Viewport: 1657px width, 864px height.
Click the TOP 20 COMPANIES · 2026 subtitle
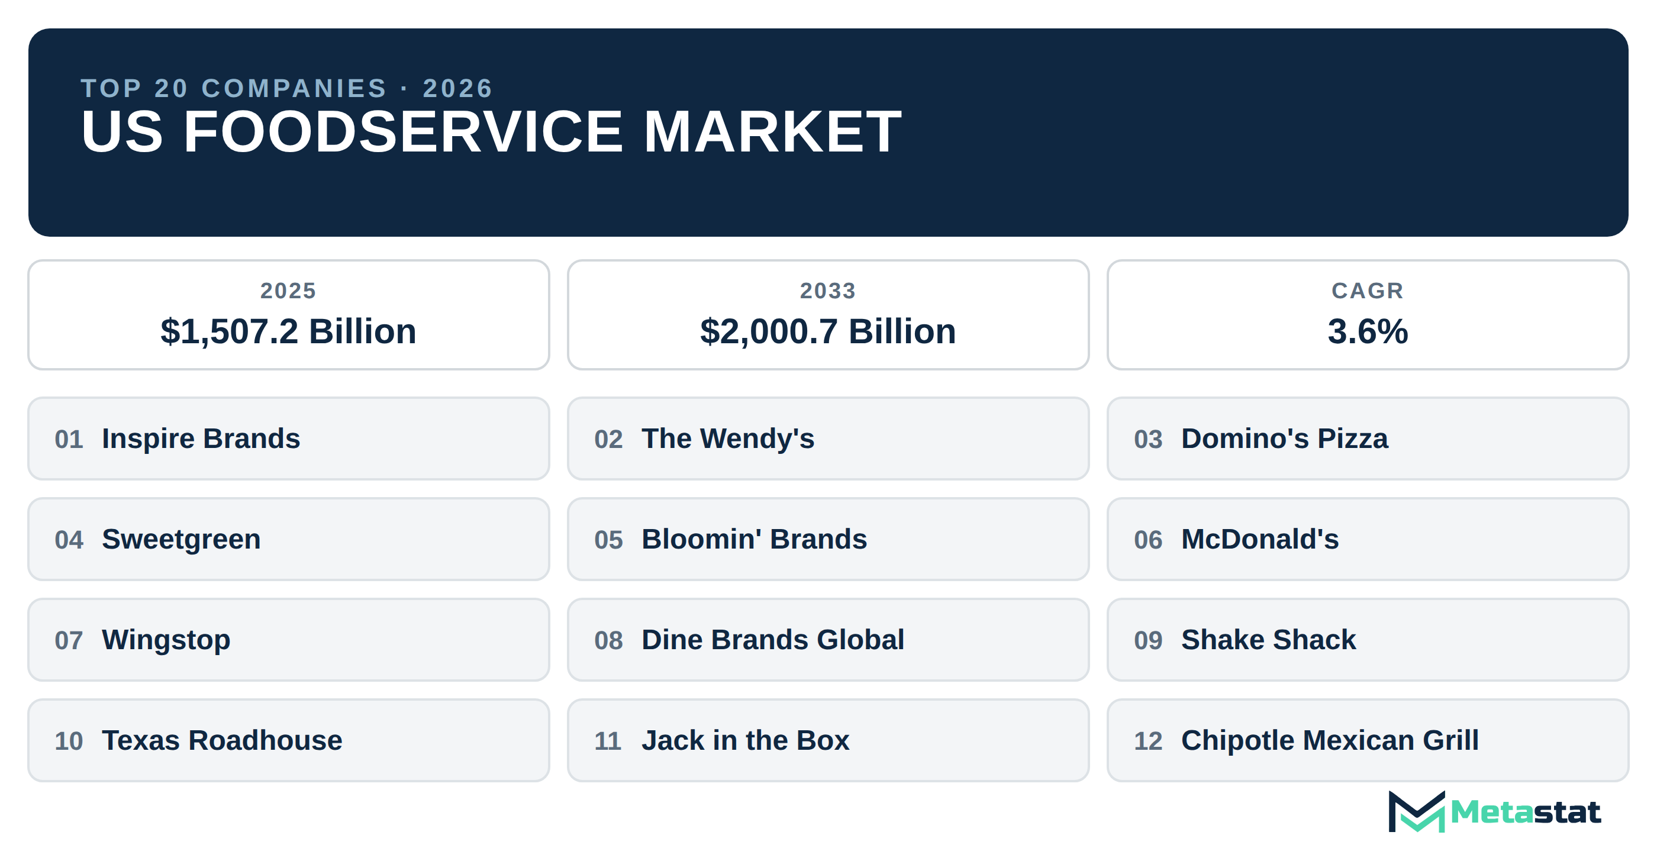(287, 88)
